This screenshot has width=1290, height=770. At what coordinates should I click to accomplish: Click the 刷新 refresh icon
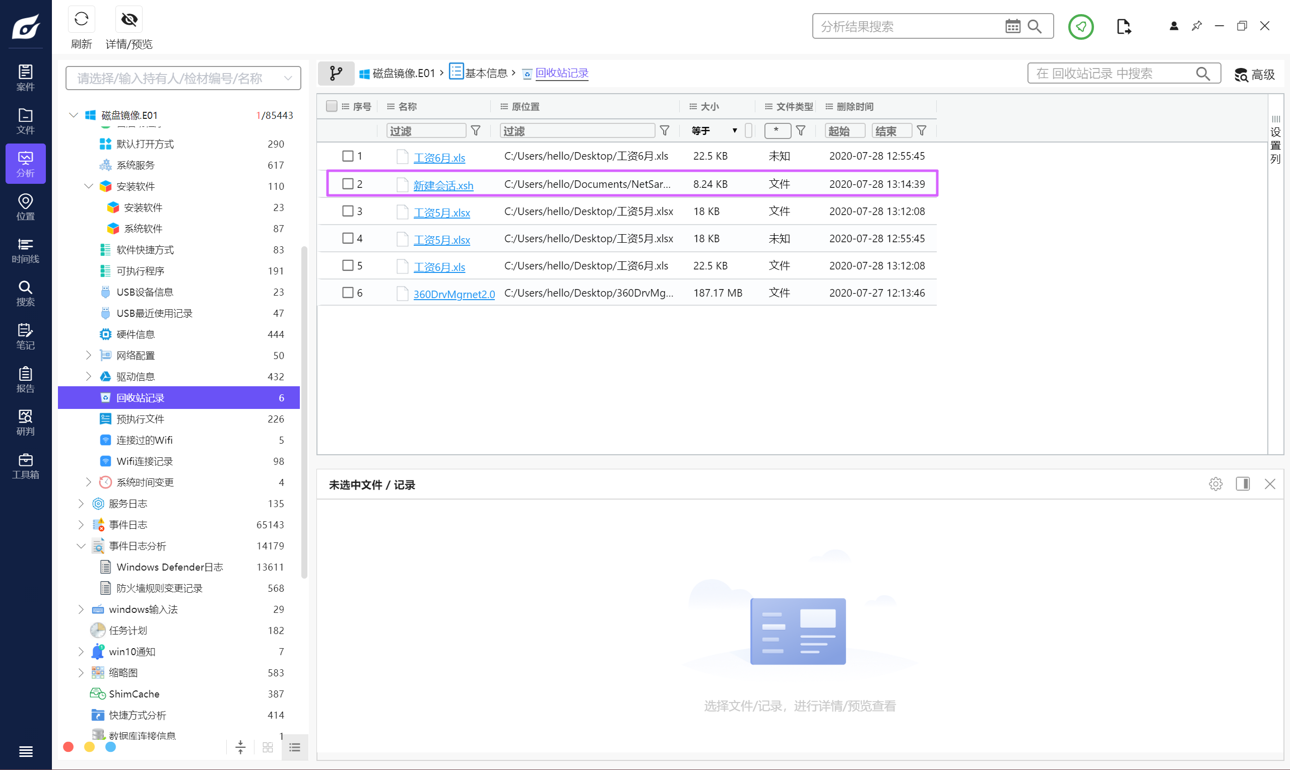pos(82,20)
